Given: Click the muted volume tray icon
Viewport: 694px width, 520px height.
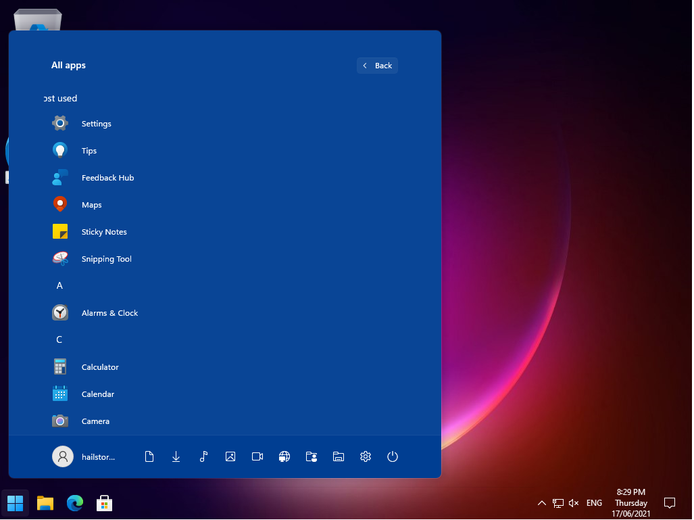Looking at the screenshot, I should 574,503.
